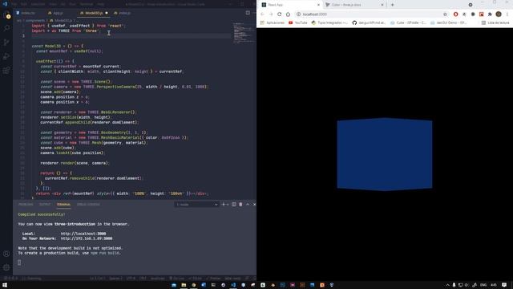Open the terminal shell selector dropdown
The image size is (513, 289).
pyautogui.click(x=196, y=205)
